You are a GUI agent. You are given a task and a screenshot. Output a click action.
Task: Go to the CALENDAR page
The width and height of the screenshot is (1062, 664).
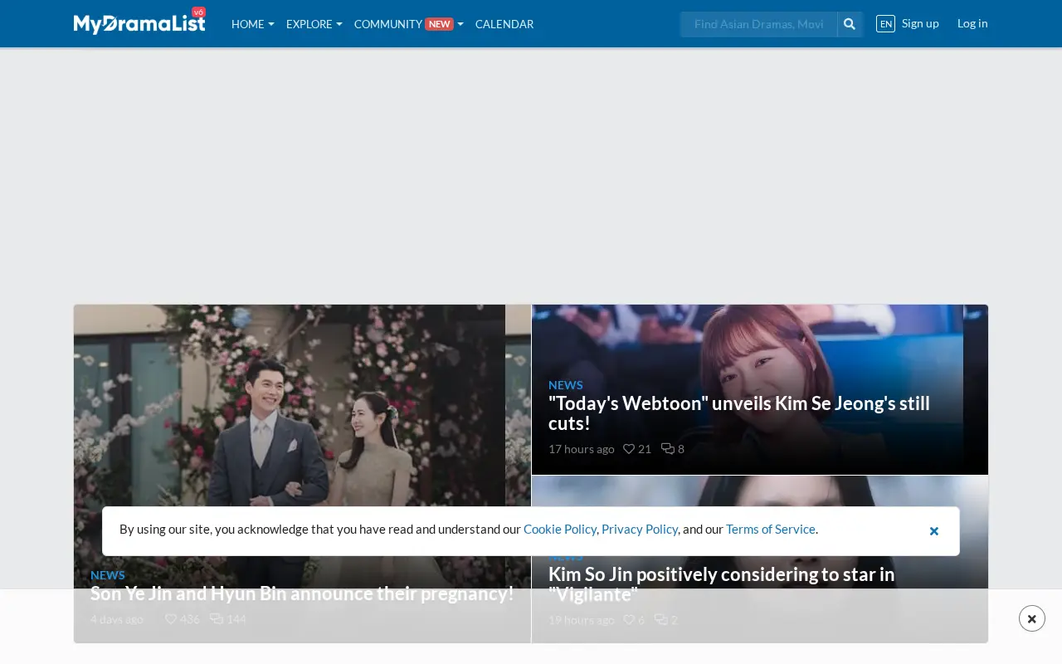click(504, 24)
